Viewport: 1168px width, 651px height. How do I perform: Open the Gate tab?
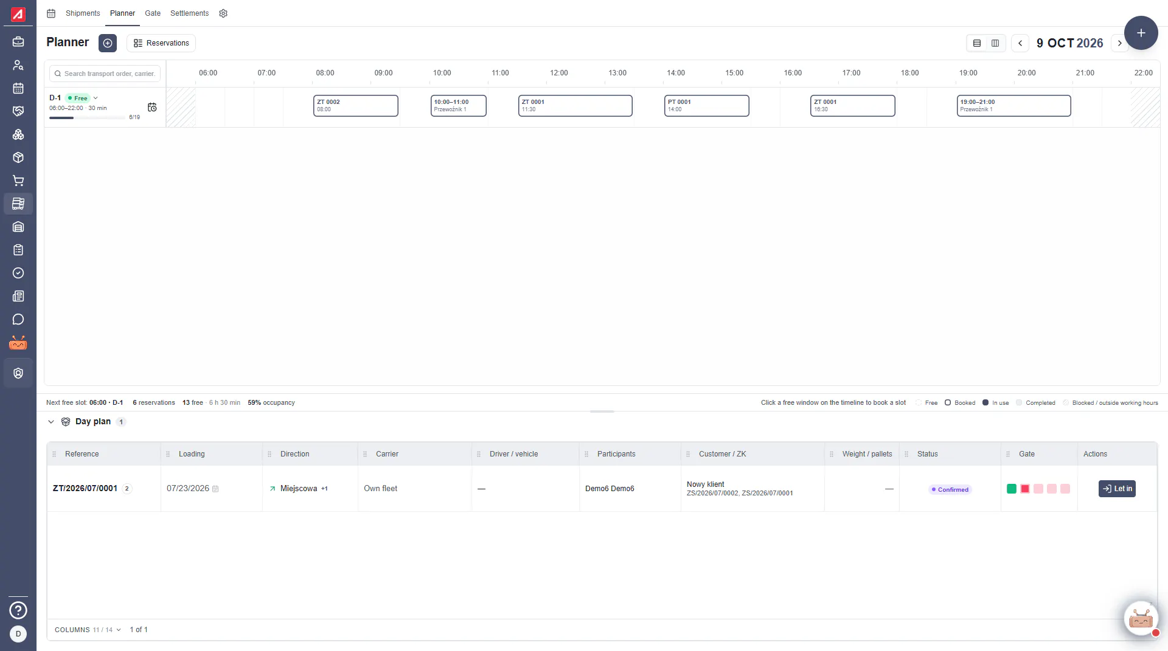pos(153,13)
